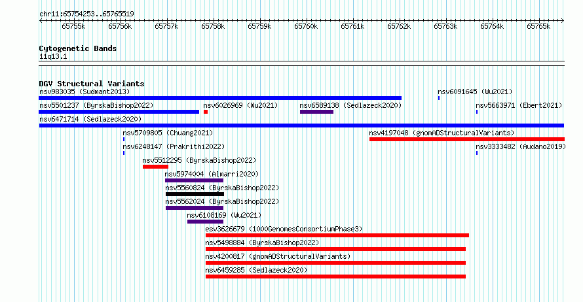
Task: Click the nsv983035 (Sudmant2013) label
Action: click(x=85, y=92)
